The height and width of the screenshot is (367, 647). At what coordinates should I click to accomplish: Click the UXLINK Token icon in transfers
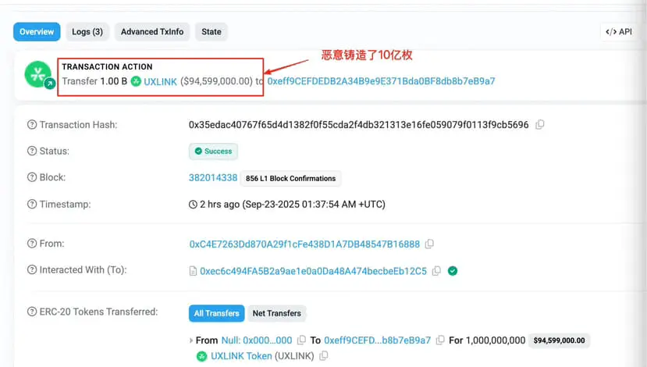(x=202, y=356)
